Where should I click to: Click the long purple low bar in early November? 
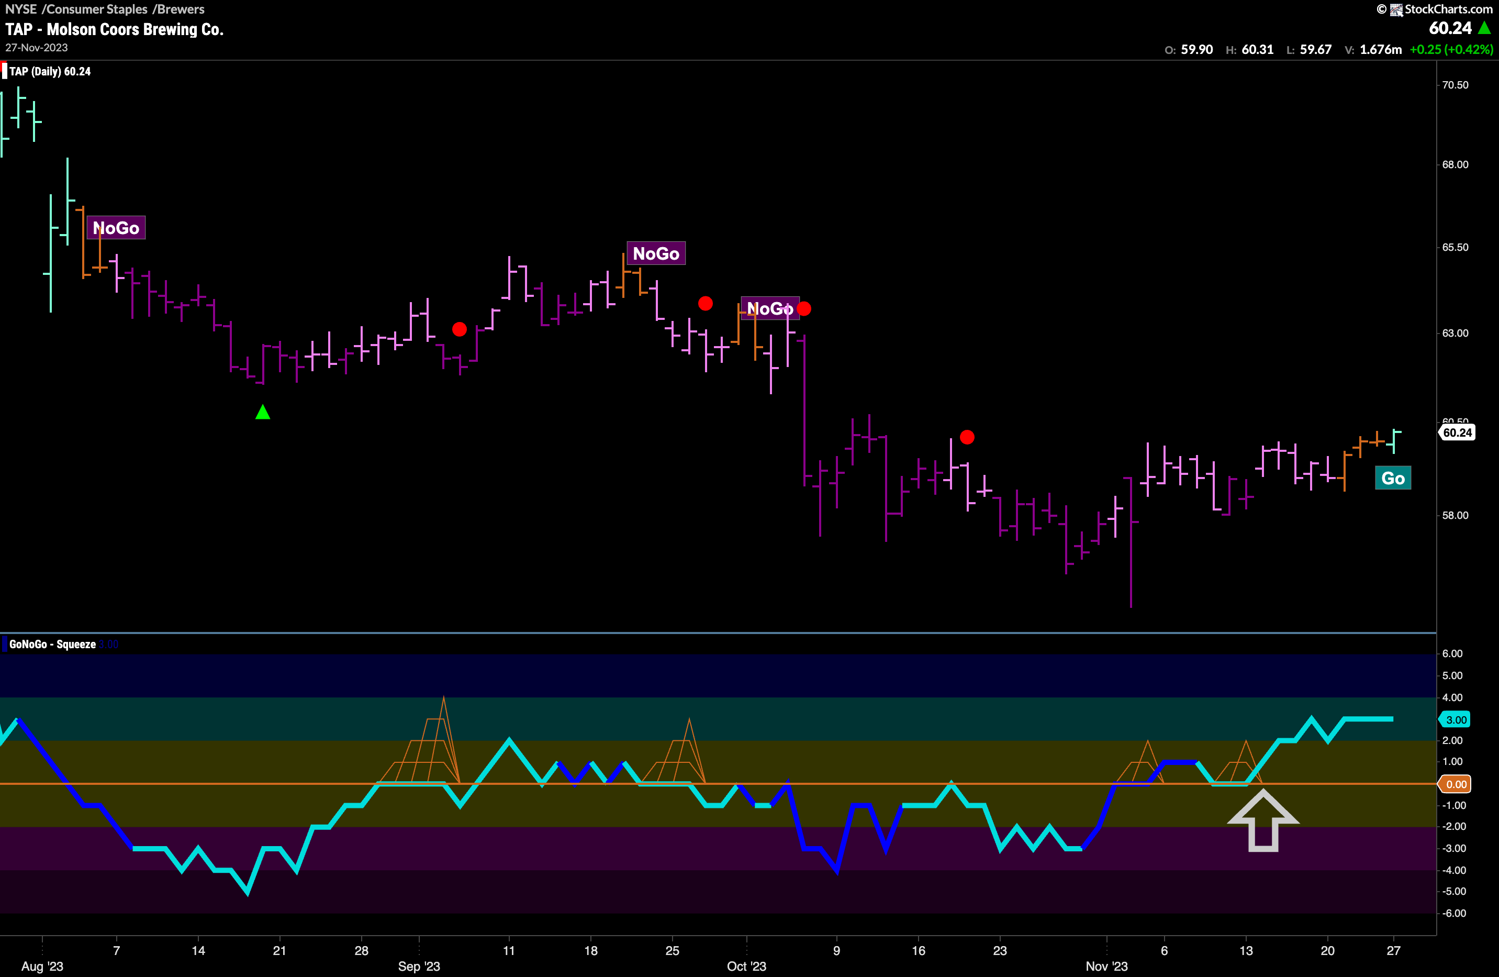point(1131,542)
